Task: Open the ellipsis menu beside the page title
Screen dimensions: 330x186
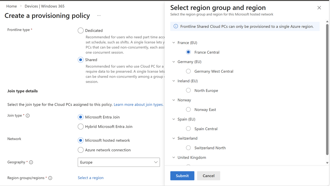Action: coord(99,16)
